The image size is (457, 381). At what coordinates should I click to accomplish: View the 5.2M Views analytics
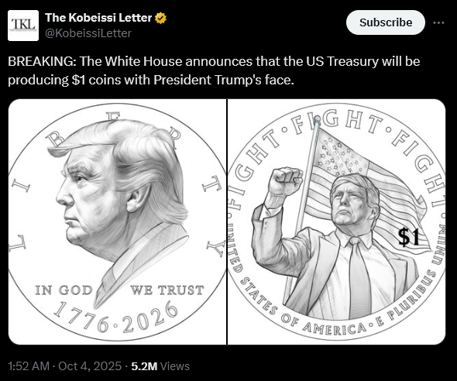160,366
